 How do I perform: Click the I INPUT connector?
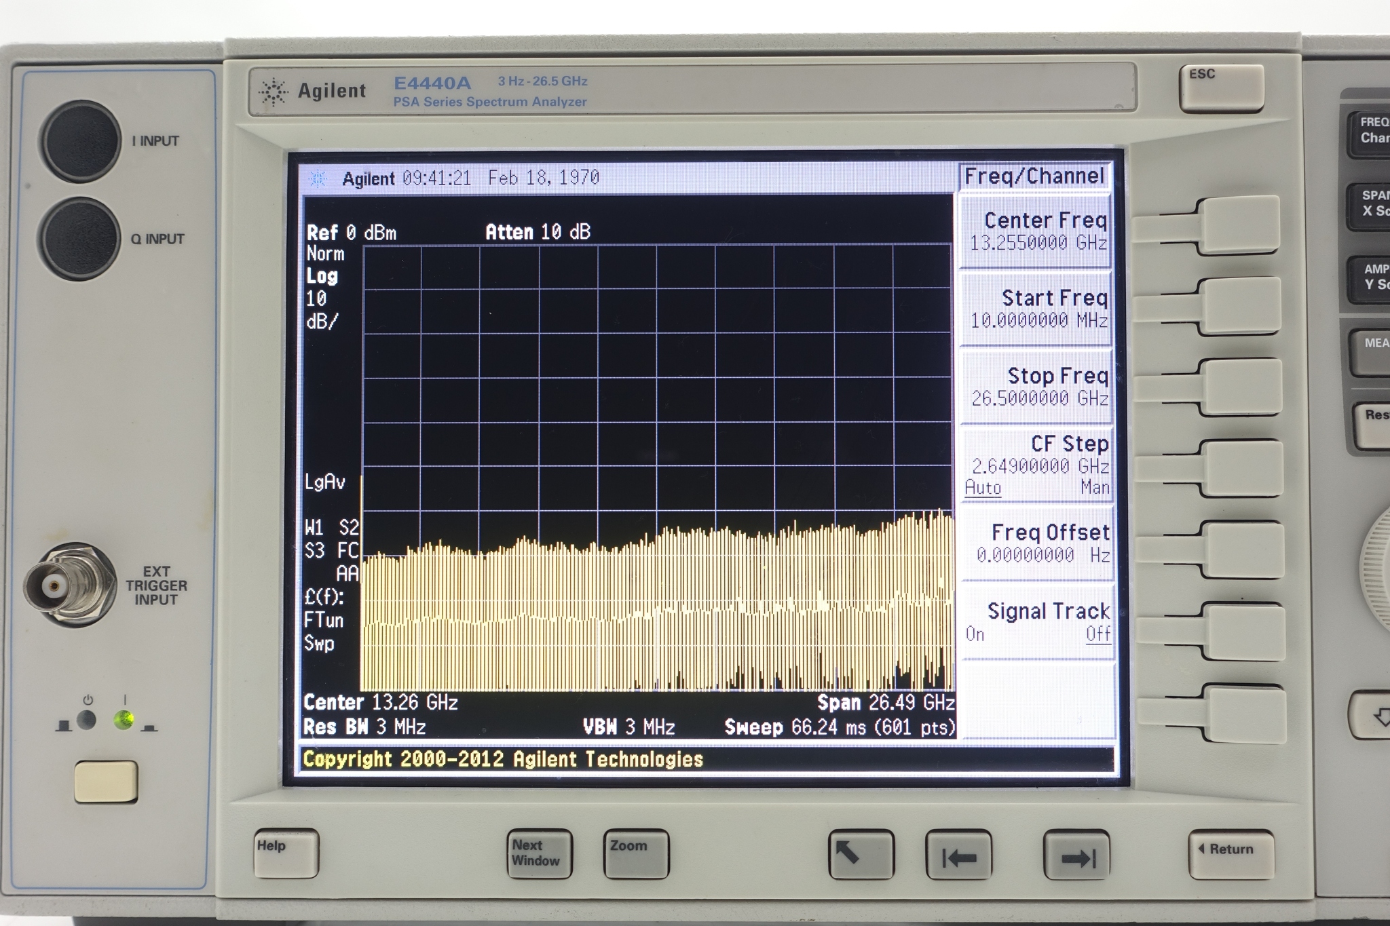click(x=81, y=141)
